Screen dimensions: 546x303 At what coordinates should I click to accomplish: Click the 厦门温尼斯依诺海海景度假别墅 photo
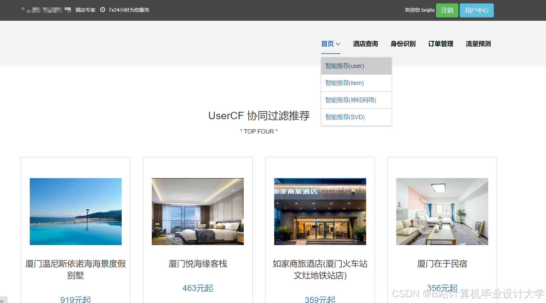click(x=76, y=211)
